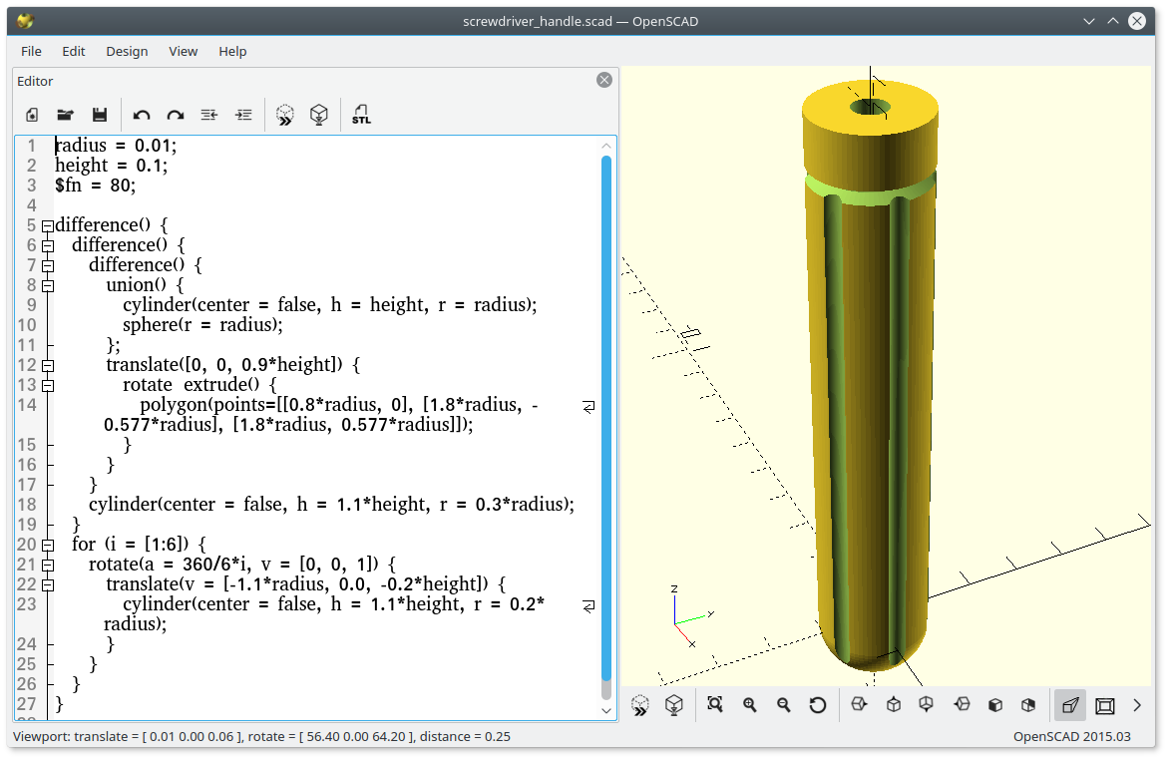
Task: Collapse the fold at line 6
Action: pos(48,245)
